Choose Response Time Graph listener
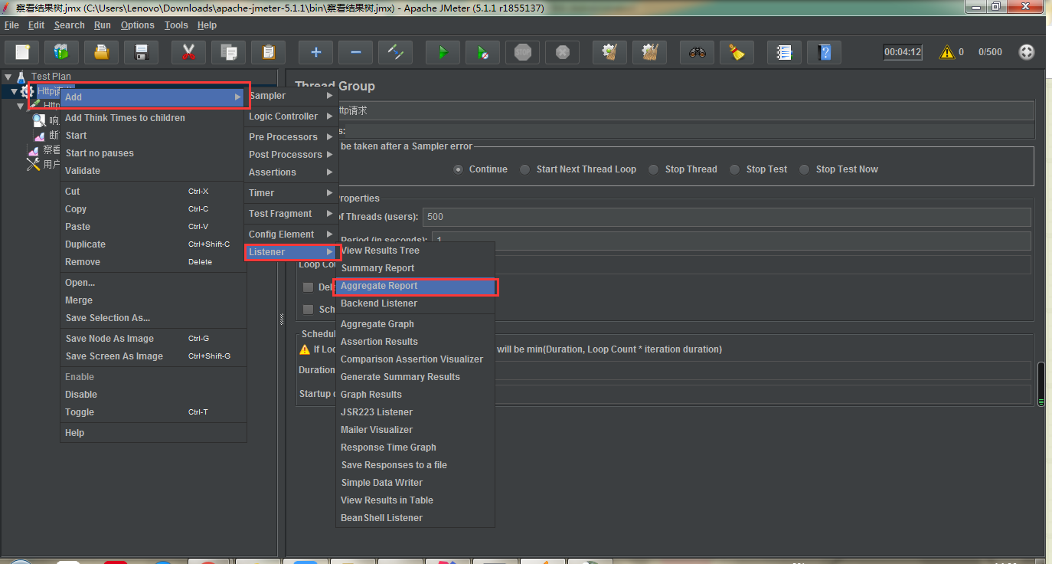The width and height of the screenshot is (1052, 564). (x=417, y=448)
